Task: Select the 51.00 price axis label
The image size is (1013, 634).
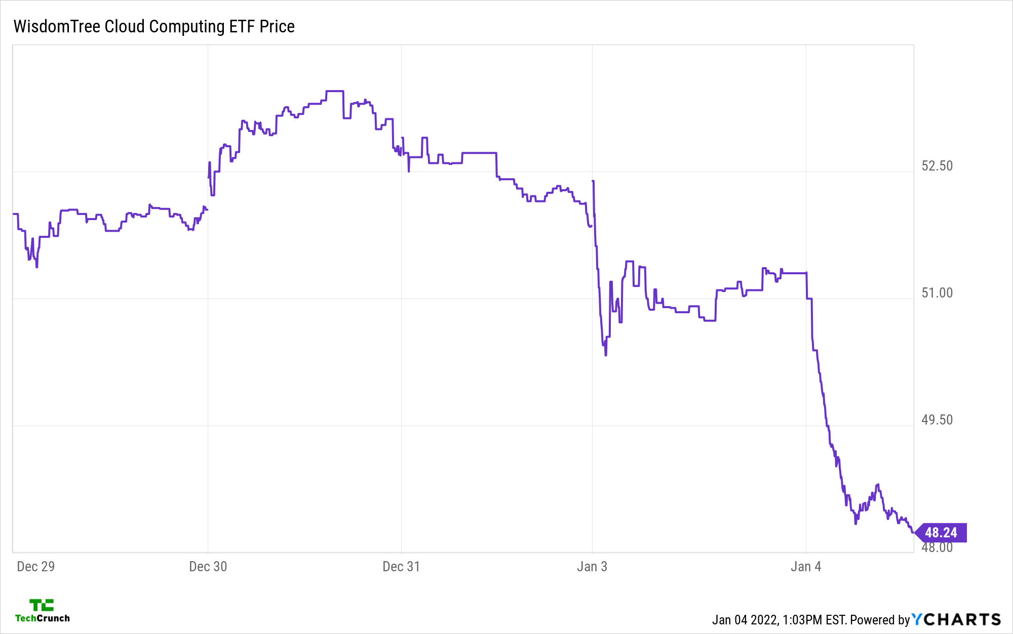Action: tap(937, 293)
